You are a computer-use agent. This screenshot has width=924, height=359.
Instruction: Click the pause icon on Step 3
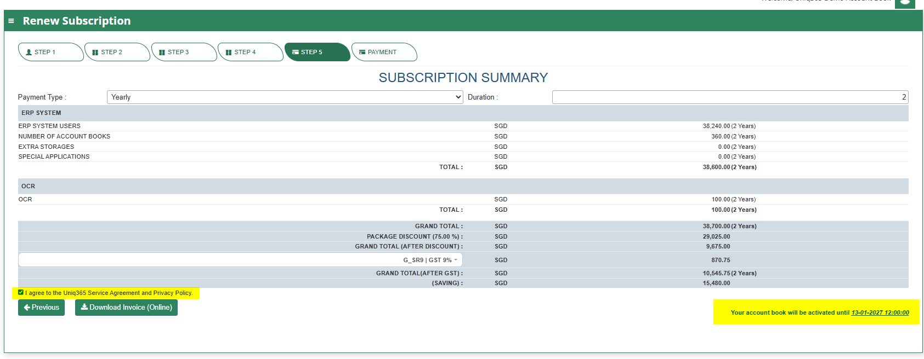[162, 53]
